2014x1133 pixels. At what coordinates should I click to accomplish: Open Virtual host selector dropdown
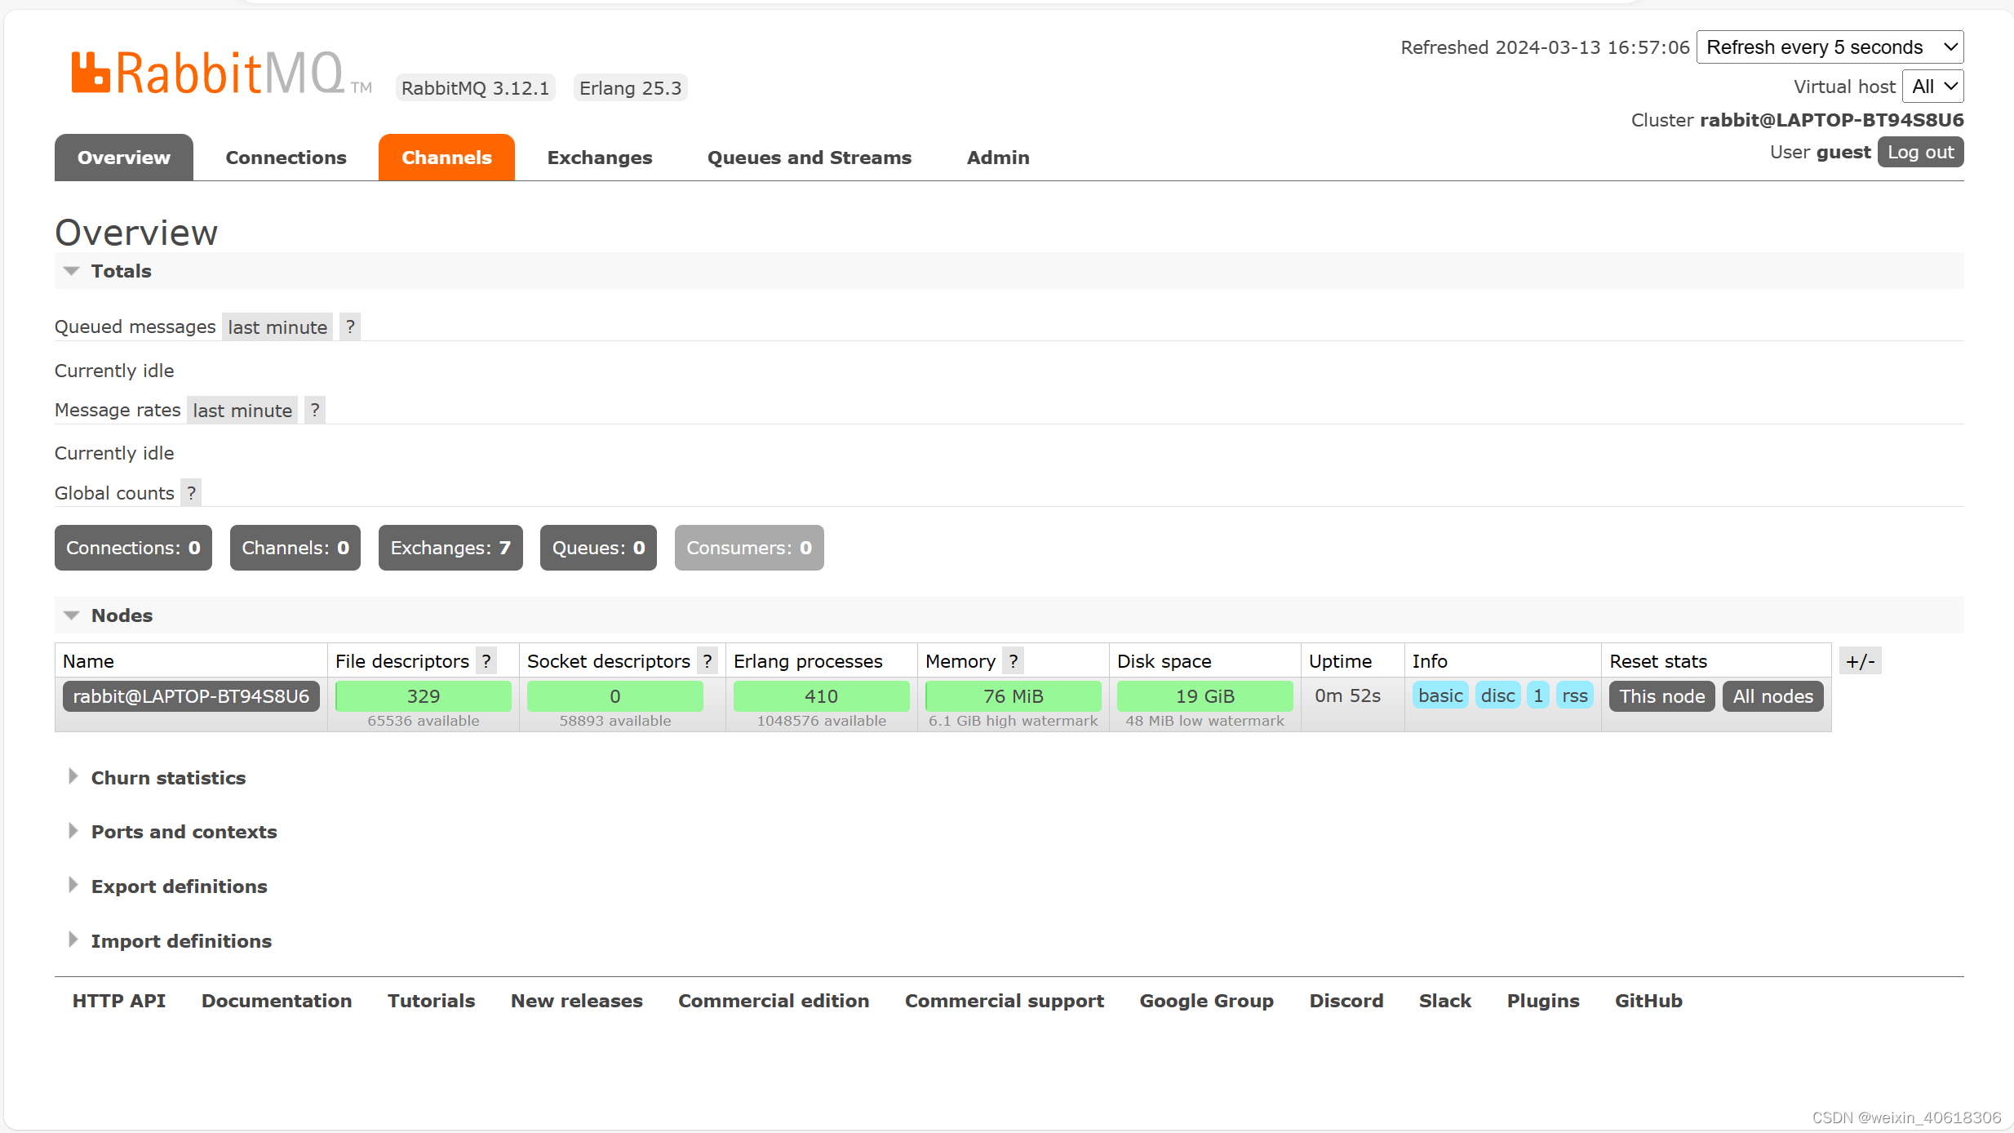coord(1932,87)
